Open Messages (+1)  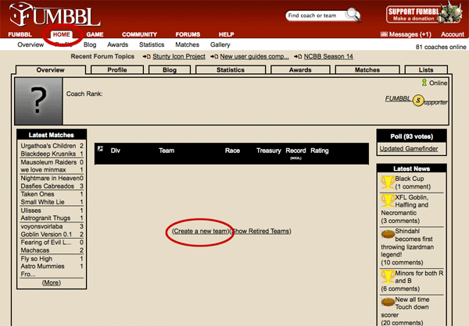coord(410,34)
